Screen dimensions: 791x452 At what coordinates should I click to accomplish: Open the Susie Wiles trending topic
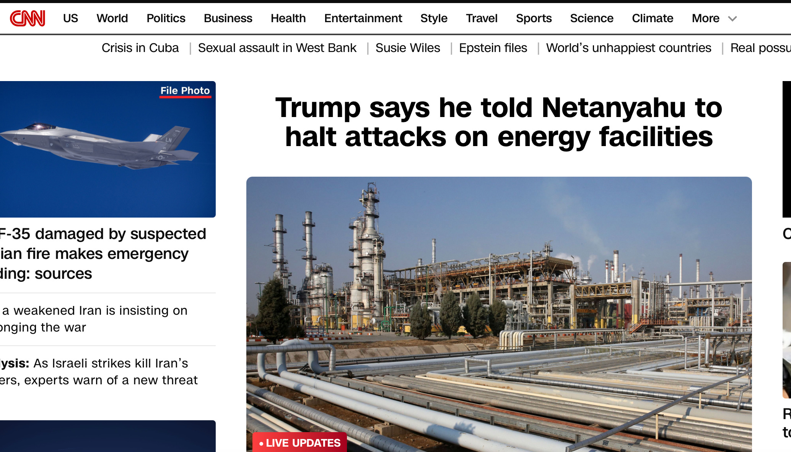(408, 48)
